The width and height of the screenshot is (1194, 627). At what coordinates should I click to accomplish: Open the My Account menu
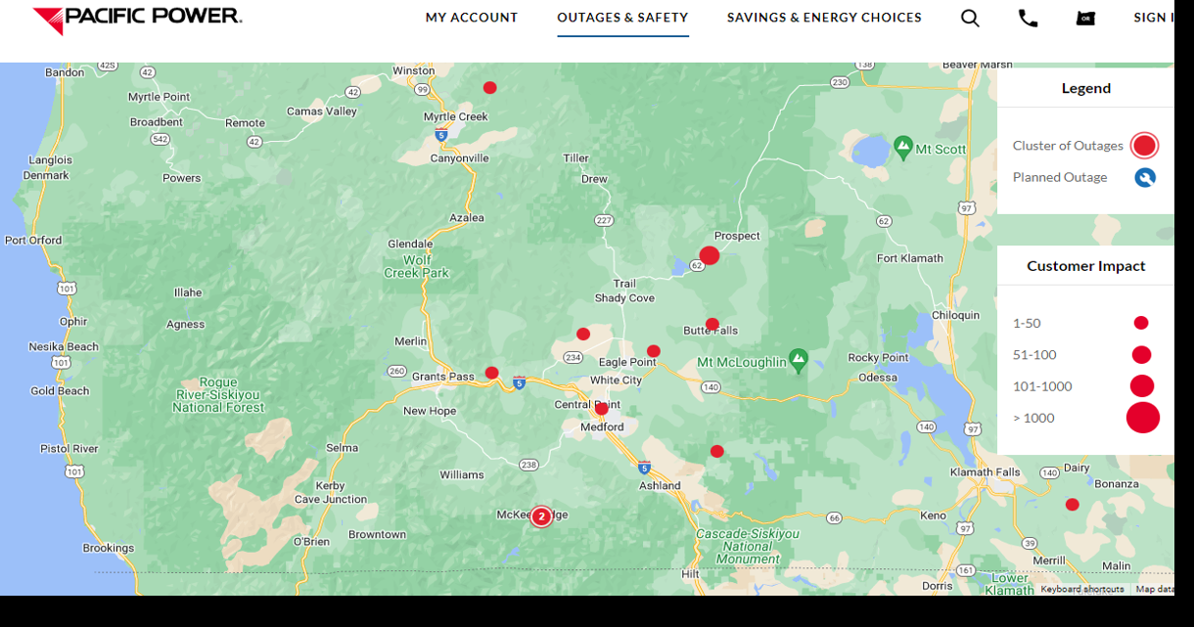(472, 18)
